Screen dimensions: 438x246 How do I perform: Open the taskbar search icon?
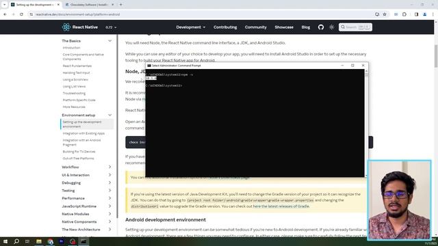[16, 241]
